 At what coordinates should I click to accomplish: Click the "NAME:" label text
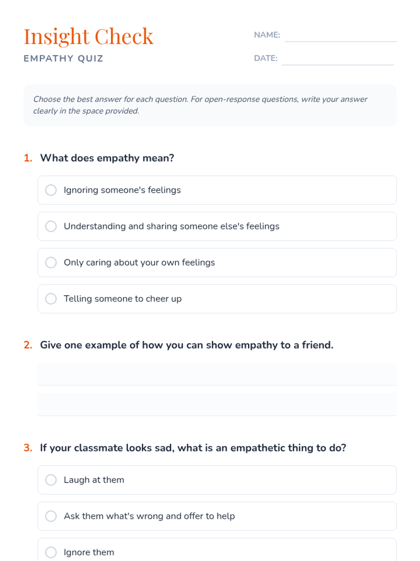tap(267, 35)
